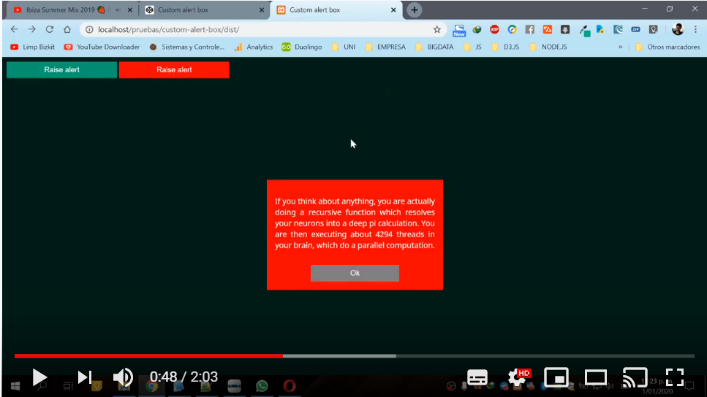Click the green Raise alert button
This screenshot has width=707, height=397.
pyautogui.click(x=61, y=70)
